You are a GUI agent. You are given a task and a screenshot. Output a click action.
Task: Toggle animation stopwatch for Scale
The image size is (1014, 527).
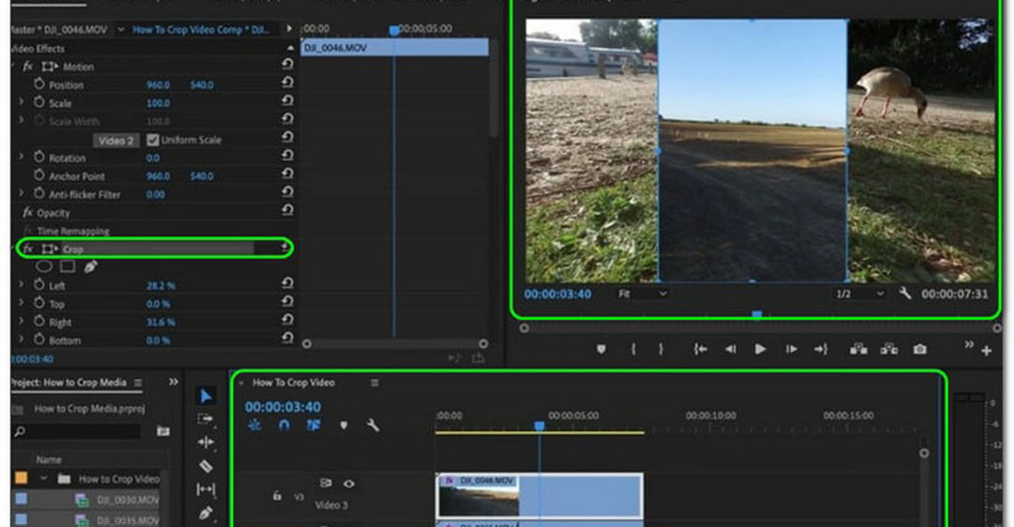pyautogui.click(x=38, y=102)
